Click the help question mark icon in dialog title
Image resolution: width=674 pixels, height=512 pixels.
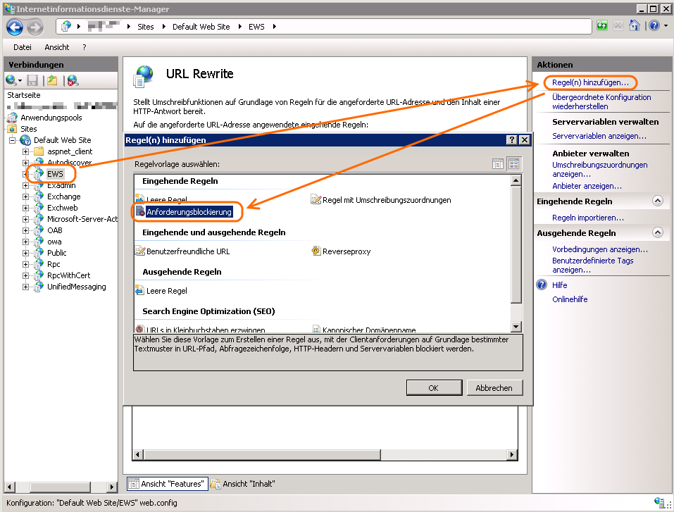(x=512, y=140)
